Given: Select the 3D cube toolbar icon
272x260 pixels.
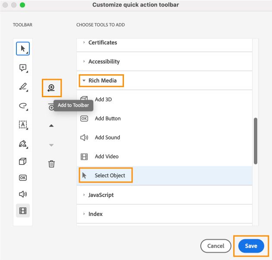Looking at the screenshot, I should tap(23, 162).
